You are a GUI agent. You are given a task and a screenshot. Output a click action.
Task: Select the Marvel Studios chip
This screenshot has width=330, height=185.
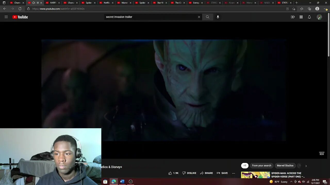pos(285,166)
